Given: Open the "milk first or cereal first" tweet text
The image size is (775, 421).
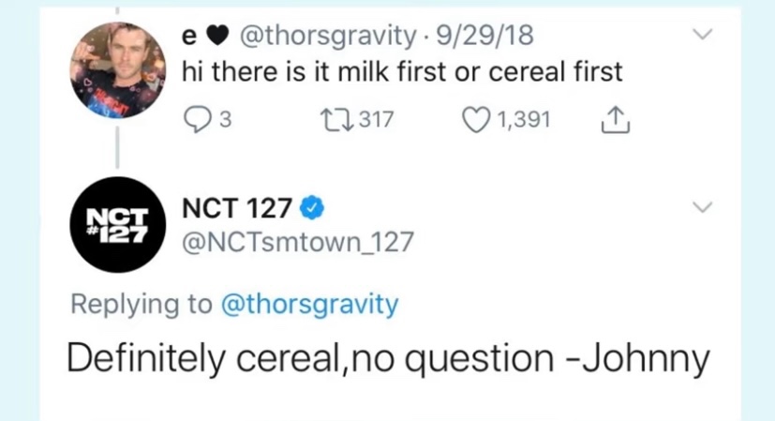Looking at the screenshot, I should tap(403, 72).
